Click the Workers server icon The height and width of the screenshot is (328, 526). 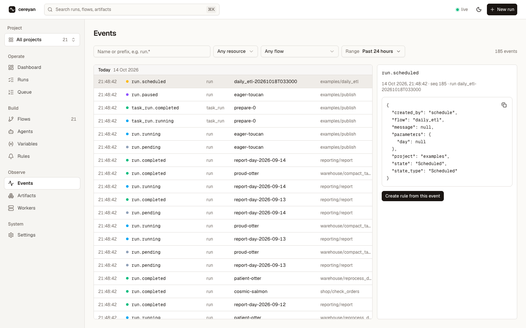(11, 208)
